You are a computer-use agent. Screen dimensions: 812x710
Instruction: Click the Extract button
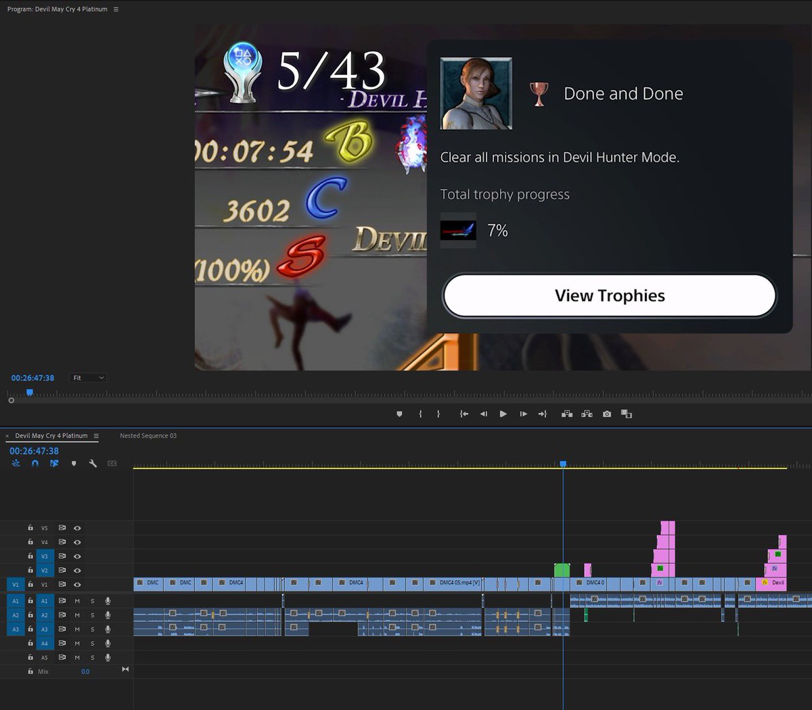(x=587, y=414)
